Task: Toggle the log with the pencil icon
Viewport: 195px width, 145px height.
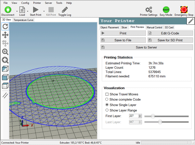Action: pyautogui.click(x=65, y=10)
